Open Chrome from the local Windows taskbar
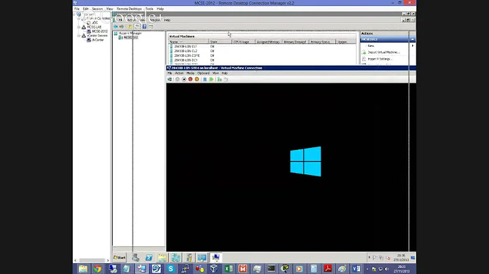 coord(97,269)
